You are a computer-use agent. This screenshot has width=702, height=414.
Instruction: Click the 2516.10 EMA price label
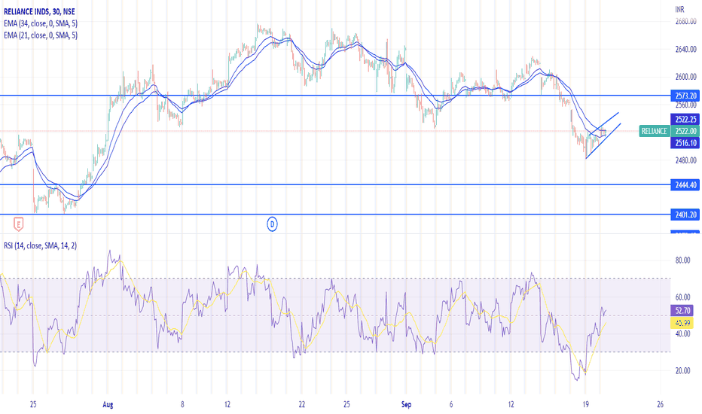click(685, 143)
